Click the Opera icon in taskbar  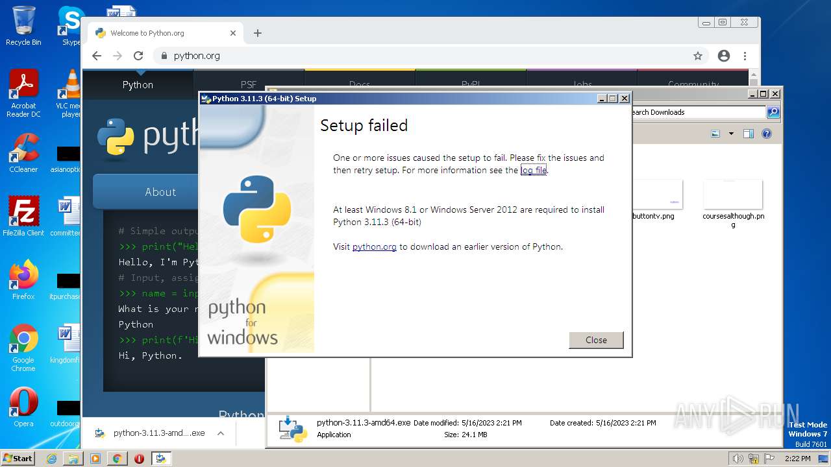coord(139,459)
